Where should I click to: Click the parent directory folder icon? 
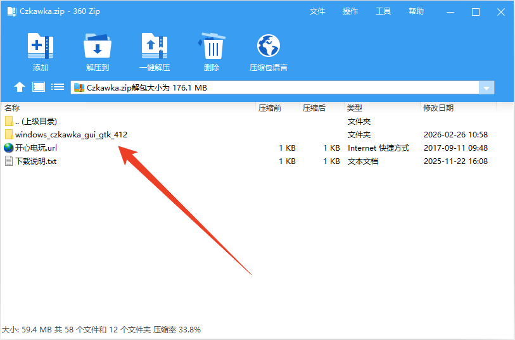click(9, 121)
